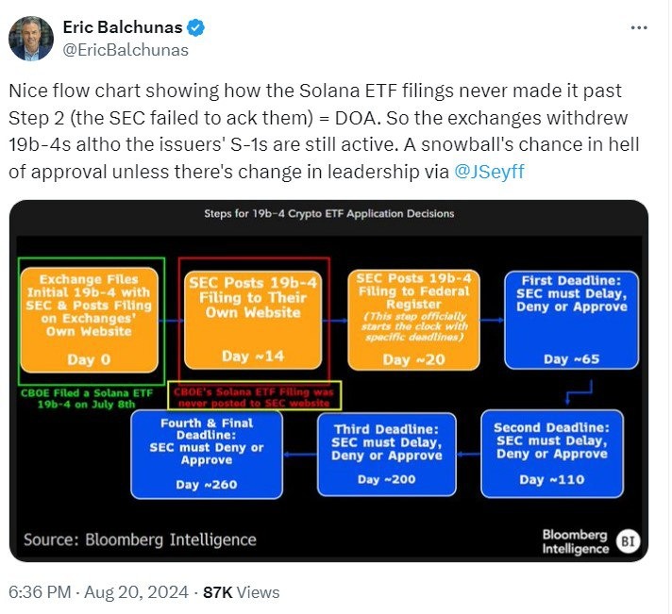Click the Bloomberg Intelligence BI logo circle
This screenshot has height=614, width=672.
(629, 540)
